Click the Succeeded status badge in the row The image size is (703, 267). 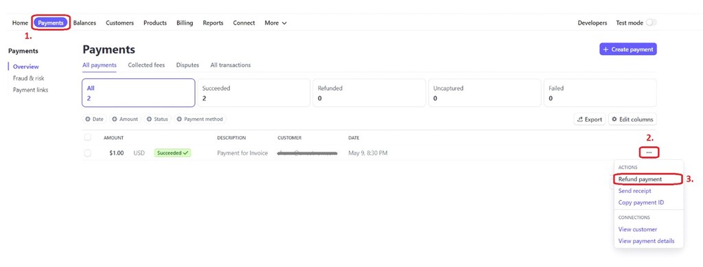tap(172, 153)
